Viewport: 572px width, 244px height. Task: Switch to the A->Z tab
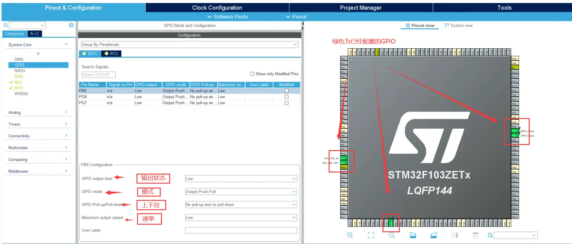34,33
